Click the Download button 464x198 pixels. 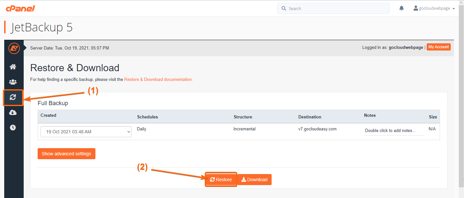coord(254,180)
